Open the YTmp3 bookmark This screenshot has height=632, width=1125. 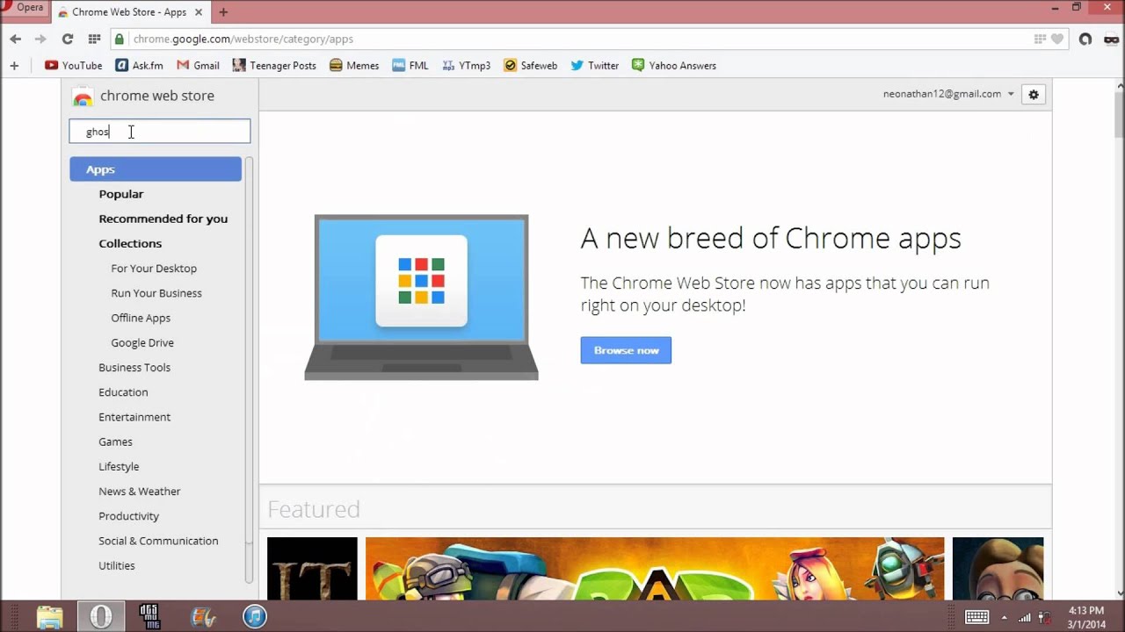[466, 65]
